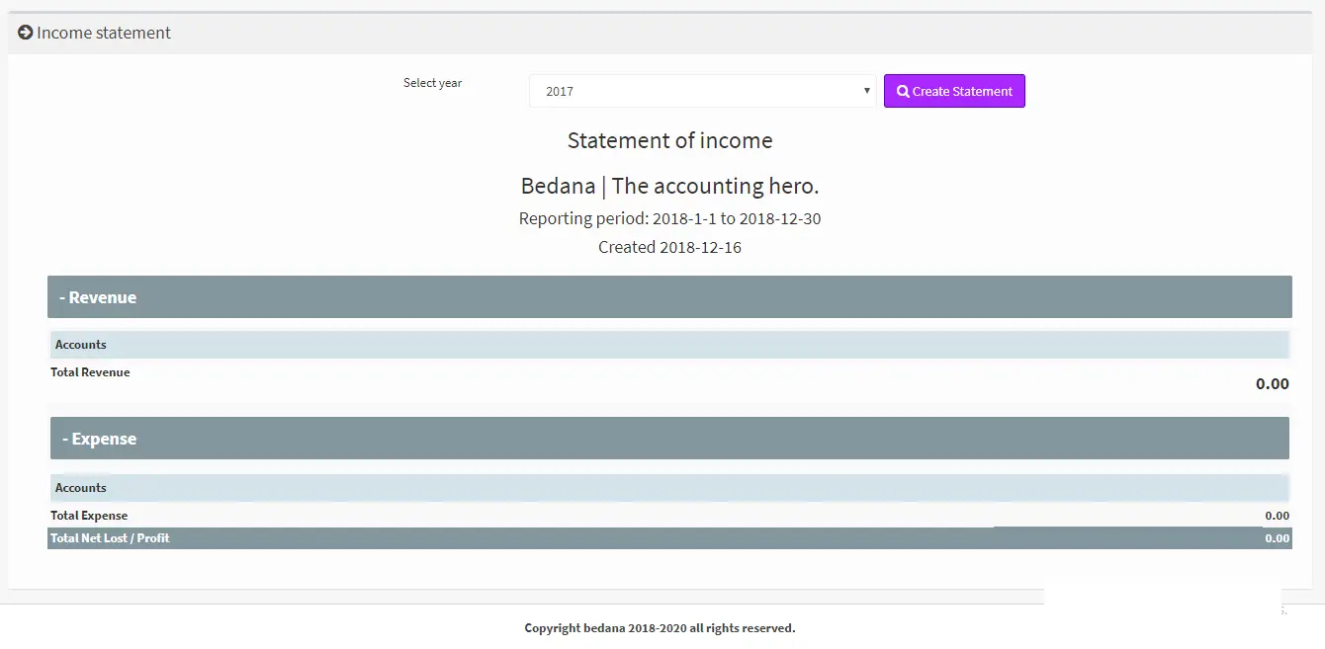
Task: Click the Statement of income heading
Action: click(669, 140)
